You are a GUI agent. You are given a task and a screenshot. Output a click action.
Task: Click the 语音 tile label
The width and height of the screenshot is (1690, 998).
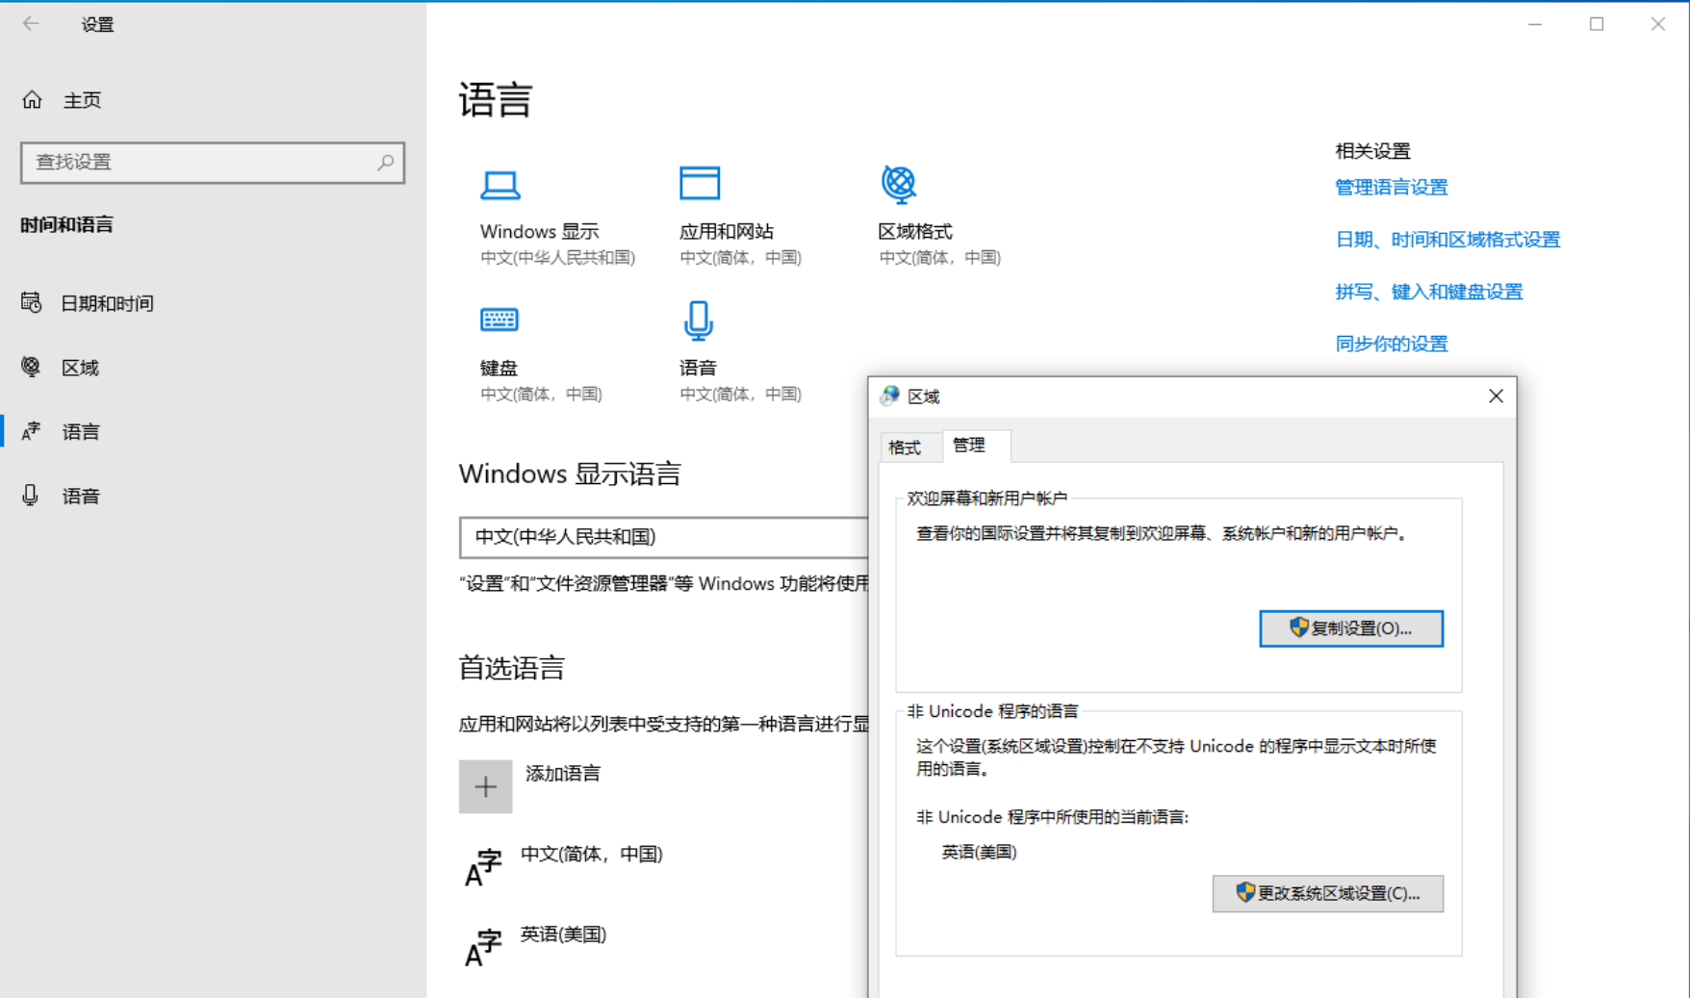pyautogui.click(x=698, y=368)
